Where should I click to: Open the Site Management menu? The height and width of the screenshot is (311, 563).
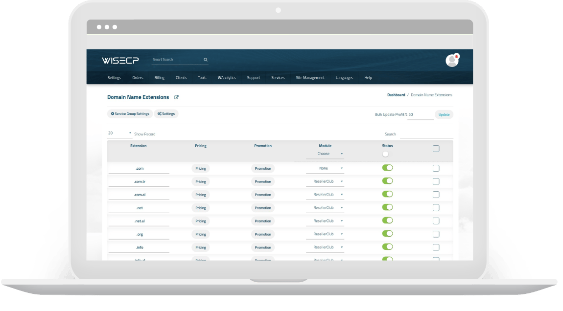pyautogui.click(x=310, y=77)
